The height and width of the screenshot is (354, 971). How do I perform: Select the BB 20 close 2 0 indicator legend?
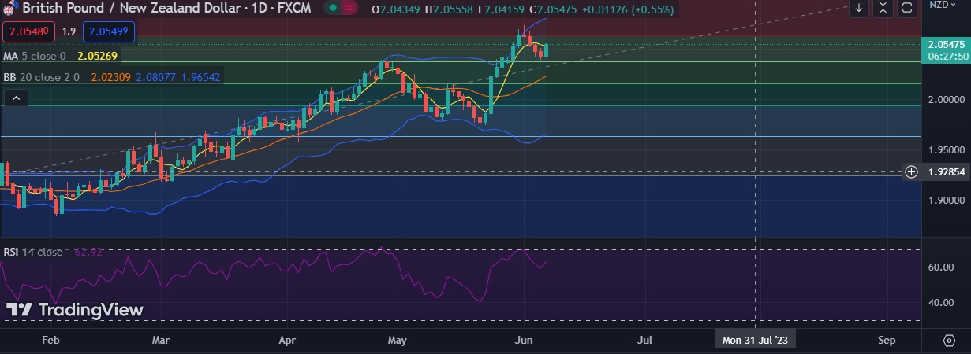coord(41,77)
